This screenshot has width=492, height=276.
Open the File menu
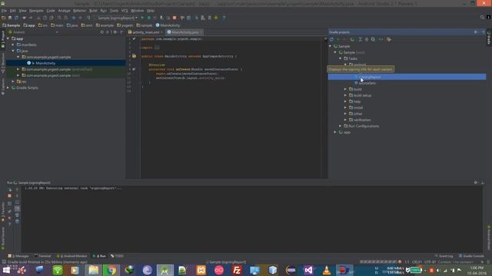pyautogui.click(x=4, y=11)
